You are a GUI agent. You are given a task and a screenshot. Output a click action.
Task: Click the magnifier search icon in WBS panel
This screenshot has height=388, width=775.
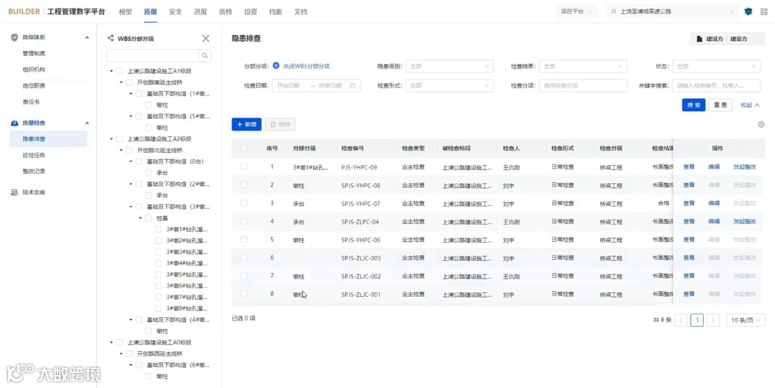click(x=205, y=56)
